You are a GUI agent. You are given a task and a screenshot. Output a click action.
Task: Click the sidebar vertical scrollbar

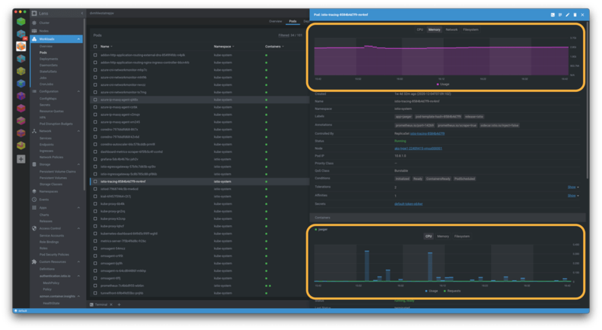pyautogui.click(x=84, y=104)
